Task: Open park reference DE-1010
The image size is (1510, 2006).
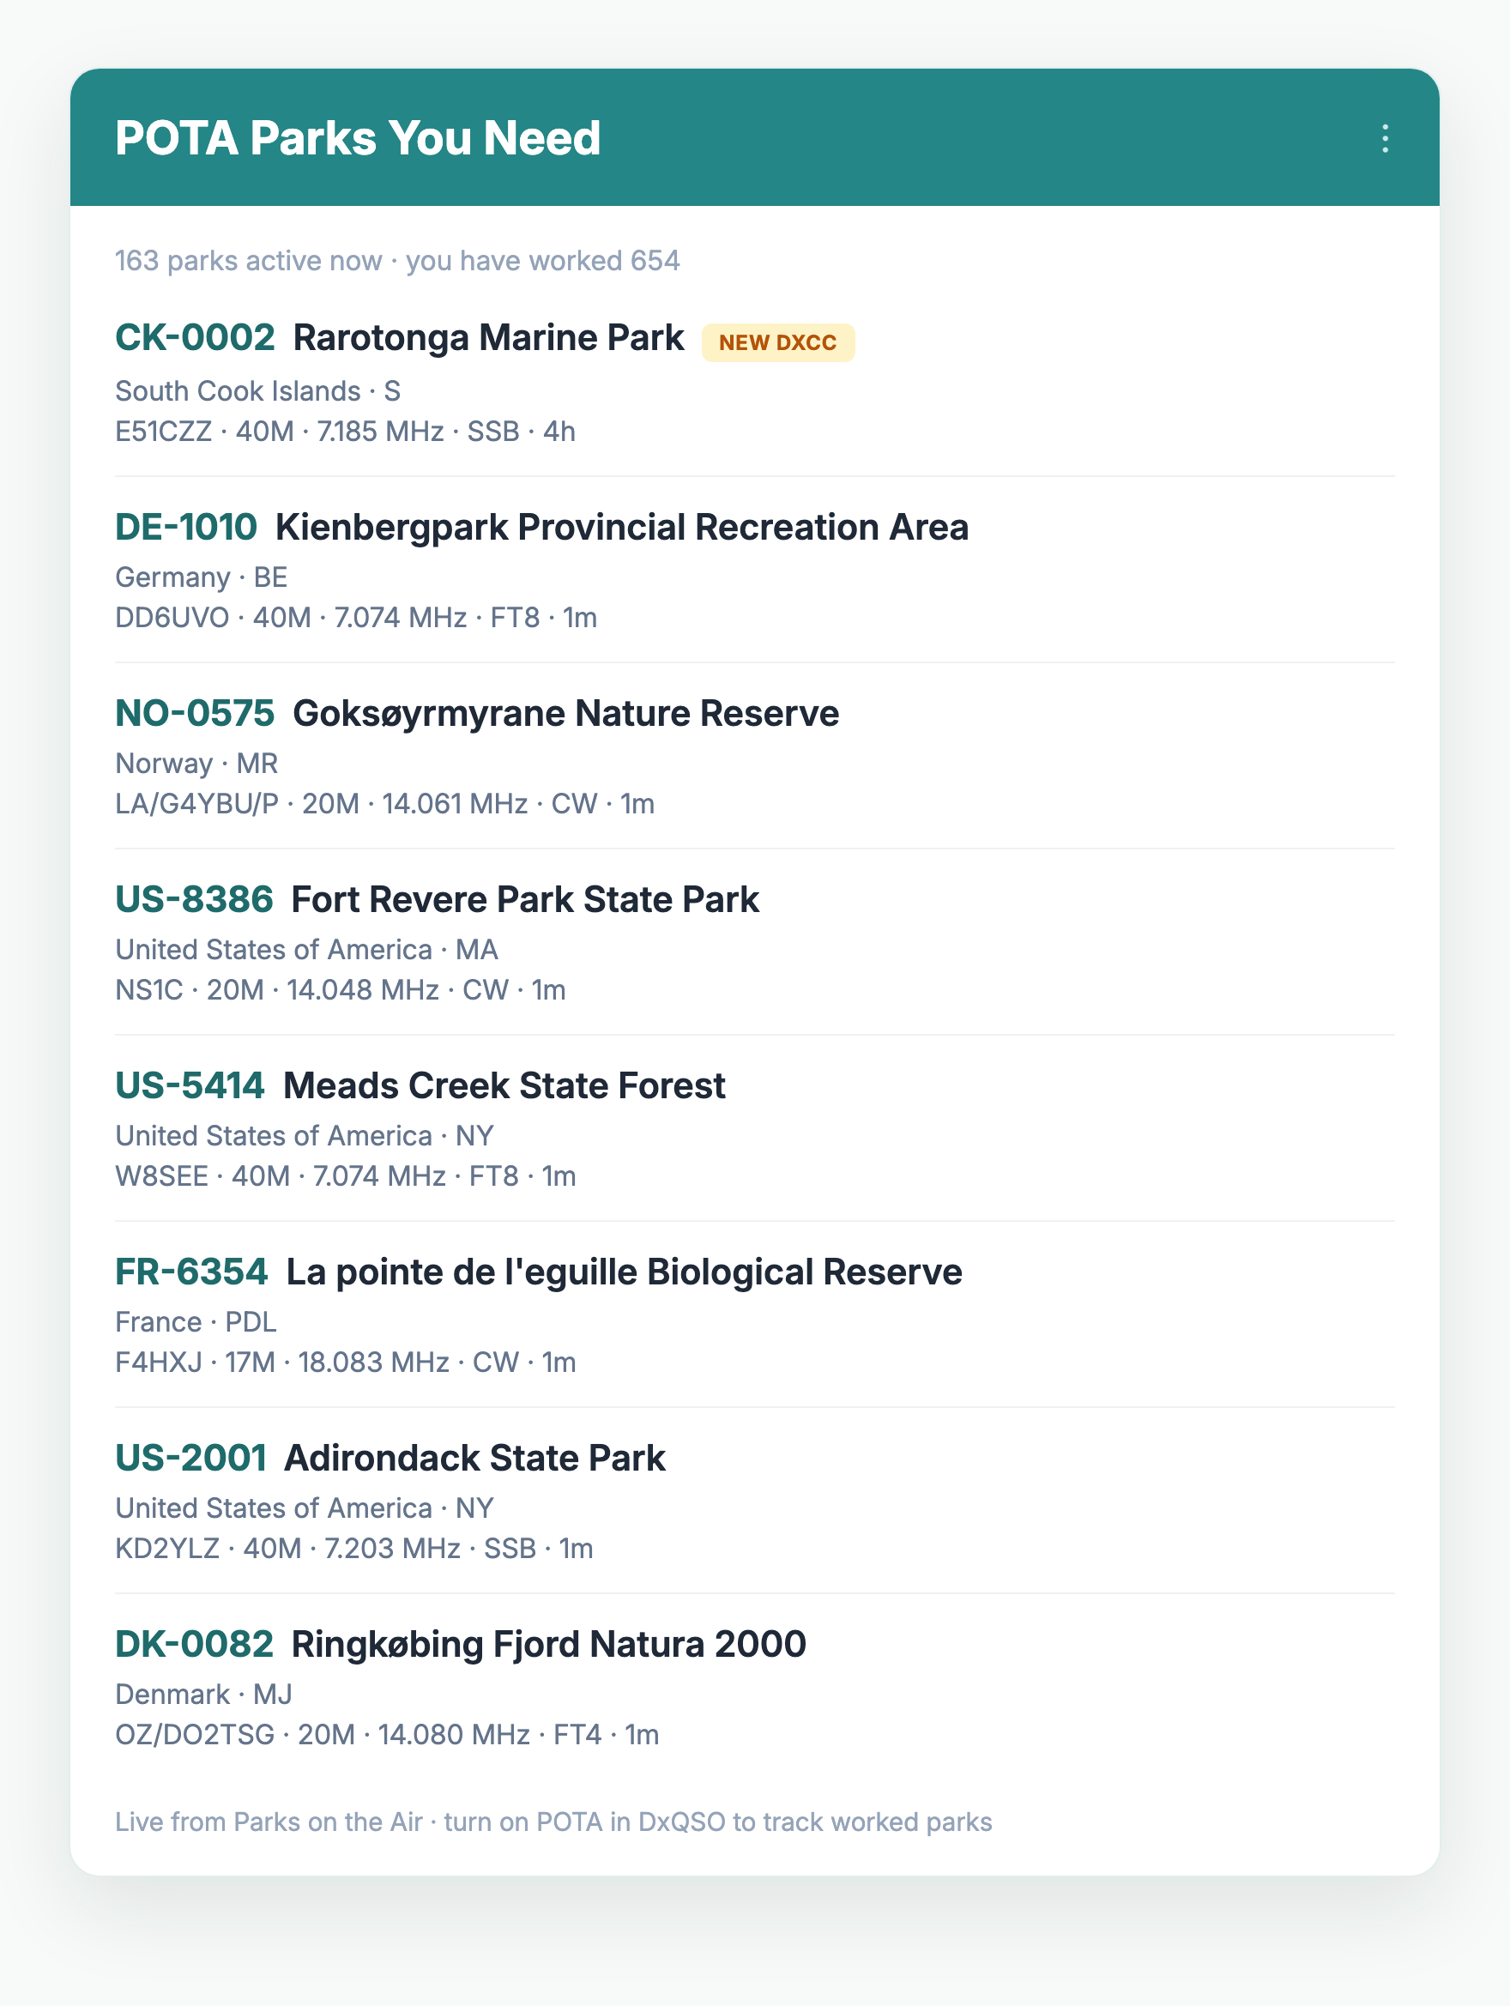Action: pos(186,527)
